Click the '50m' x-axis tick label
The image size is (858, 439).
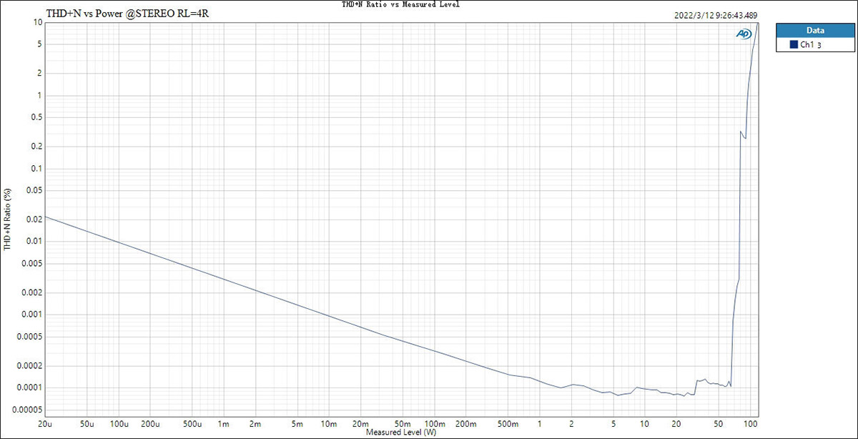pos(403,423)
